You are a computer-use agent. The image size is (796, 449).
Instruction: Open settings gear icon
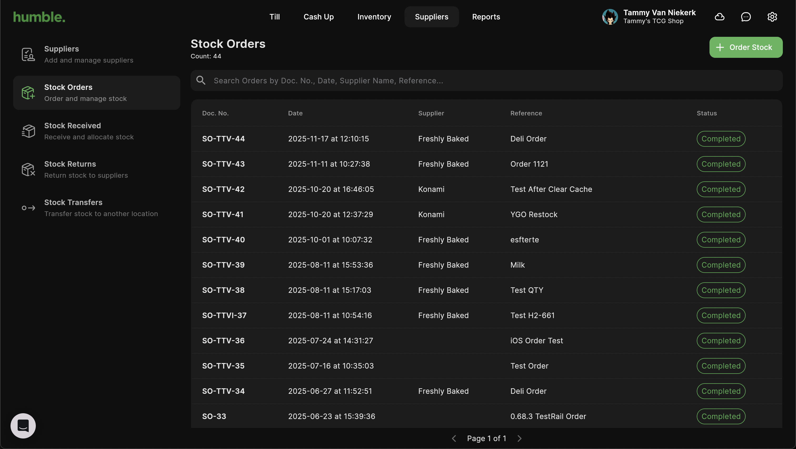click(x=772, y=17)
